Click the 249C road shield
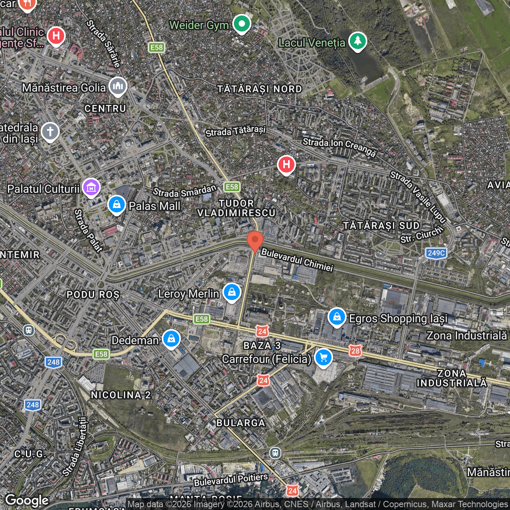The image size is (510, 510). (436, 253)
